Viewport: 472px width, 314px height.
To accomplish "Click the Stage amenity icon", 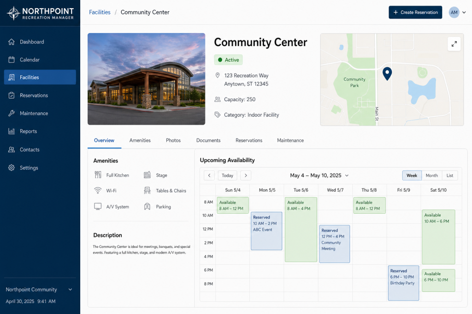I will coord(147,175).
